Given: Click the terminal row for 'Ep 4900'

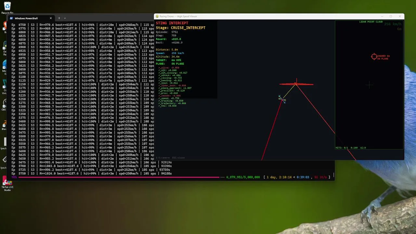Looking at the screenshot, I should (83, 47).
